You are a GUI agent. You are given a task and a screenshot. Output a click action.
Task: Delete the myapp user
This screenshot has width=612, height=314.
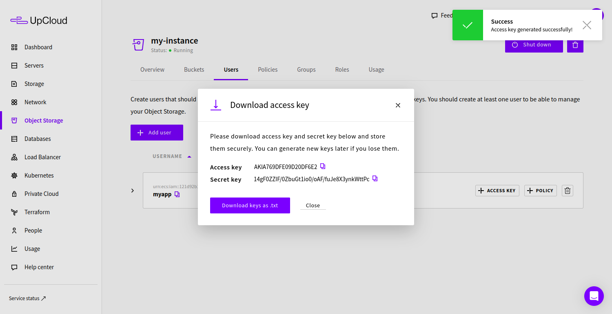(x=568, y=191)
